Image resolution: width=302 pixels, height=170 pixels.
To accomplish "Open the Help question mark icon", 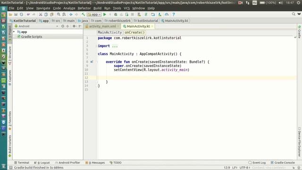I will point(174,15).
